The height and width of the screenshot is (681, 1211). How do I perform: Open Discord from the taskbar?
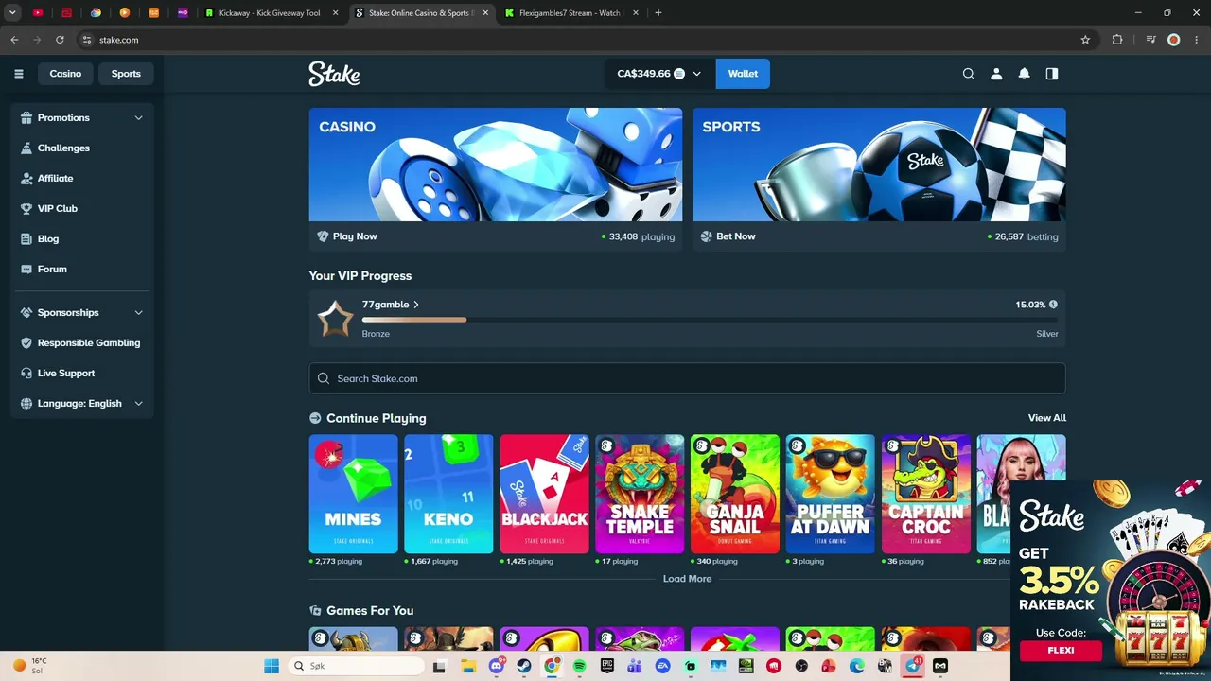point(497,666)
